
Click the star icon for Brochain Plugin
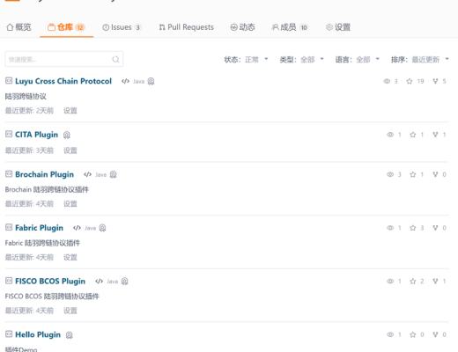coord(413,174)
